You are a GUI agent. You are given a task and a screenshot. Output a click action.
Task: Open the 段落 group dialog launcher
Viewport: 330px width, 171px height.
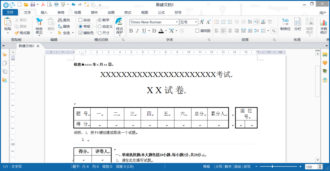pos(274,40)
